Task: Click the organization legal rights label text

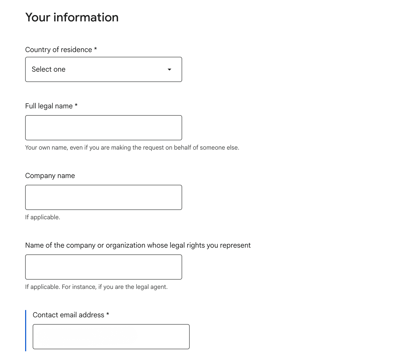Action: (138, 245)
